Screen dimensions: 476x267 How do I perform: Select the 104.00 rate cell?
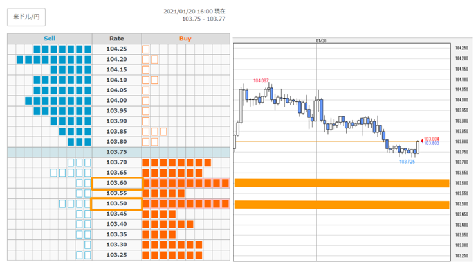pyautogui.click(x=116, y=101)
